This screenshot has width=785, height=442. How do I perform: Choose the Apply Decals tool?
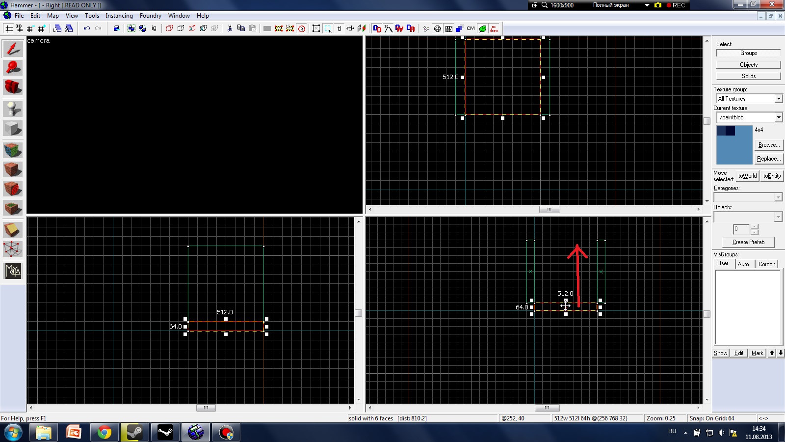pyautogui.click(x=13, y=189)
